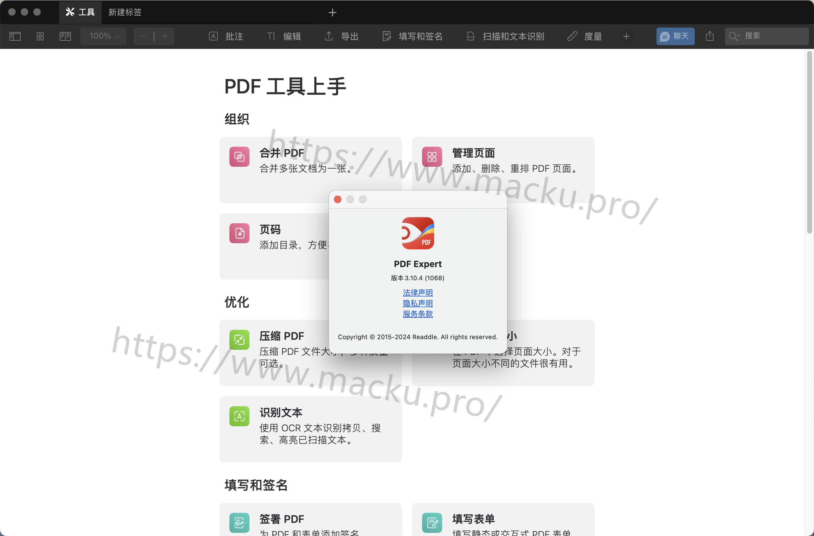The width and height of the screenshot is (814, 536).
Task: Click the 填写表单 form icon
Action: pyautogui.click(x=432, y=523)
